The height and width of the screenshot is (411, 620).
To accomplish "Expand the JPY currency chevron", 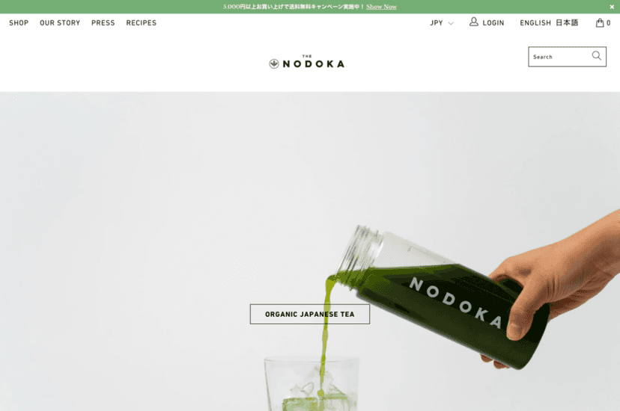I will pos(450,23).
